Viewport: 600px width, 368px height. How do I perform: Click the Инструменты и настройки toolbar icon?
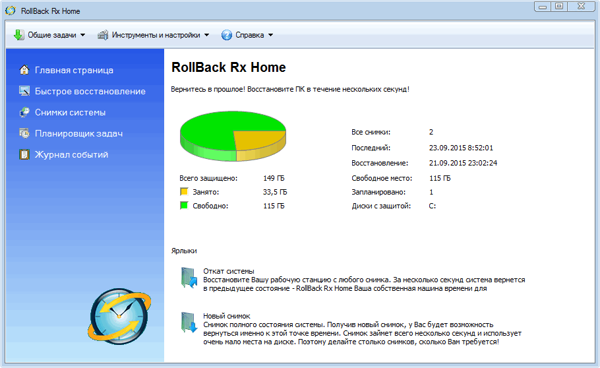pos(103,35)
